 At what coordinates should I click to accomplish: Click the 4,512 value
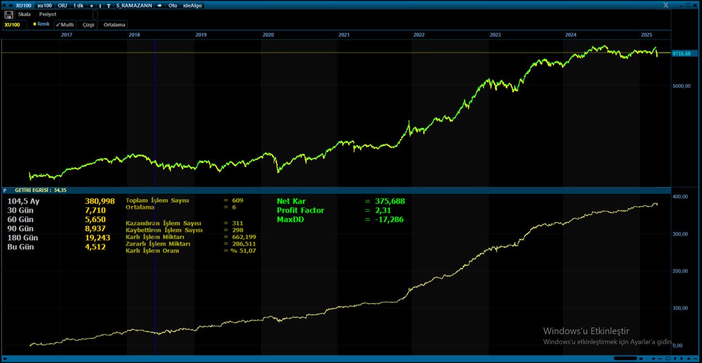click(95, 247)
